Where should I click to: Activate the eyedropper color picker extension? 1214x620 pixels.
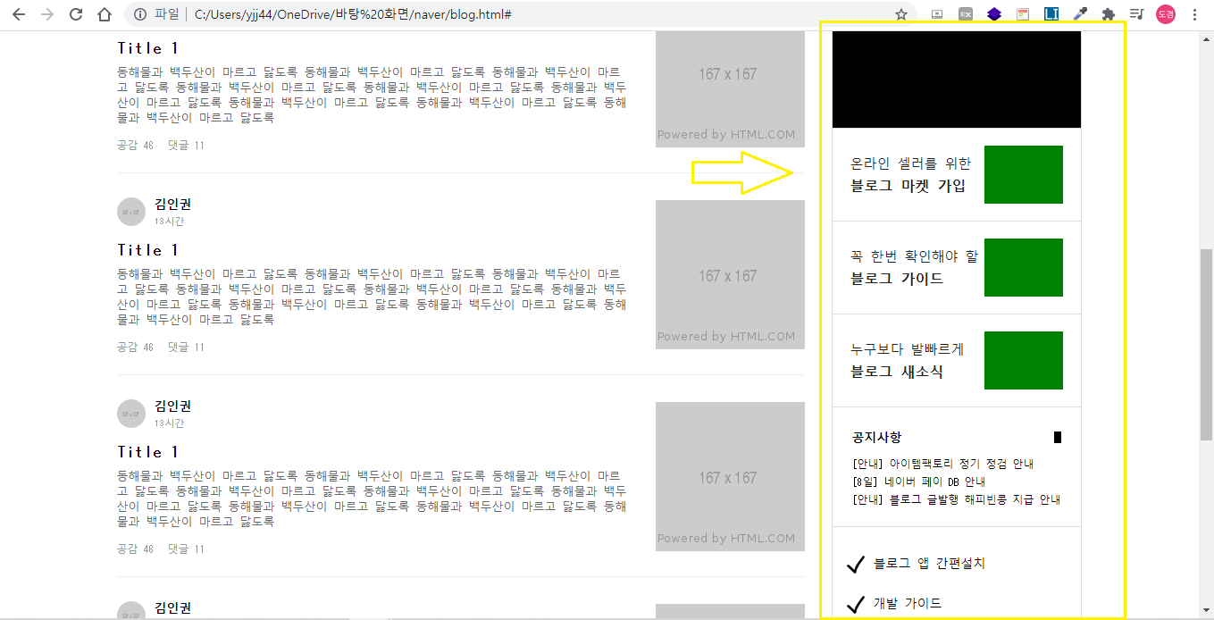(x=1080, y=14)
